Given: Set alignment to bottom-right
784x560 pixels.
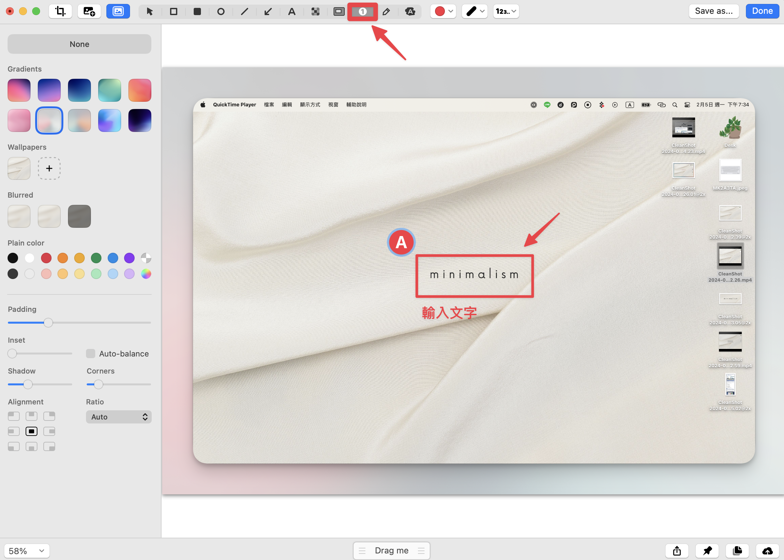Looking at the screenshot, I should pos(49,446).
